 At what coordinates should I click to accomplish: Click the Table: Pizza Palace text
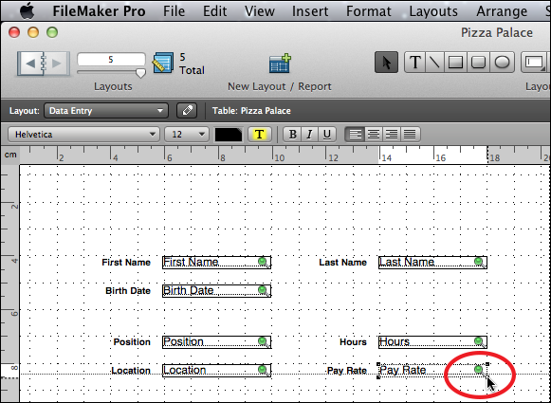(251, 111)
